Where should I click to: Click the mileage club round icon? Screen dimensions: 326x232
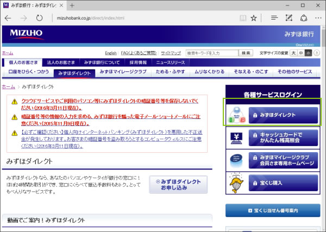pyautogui.click(x=236, y=160)
